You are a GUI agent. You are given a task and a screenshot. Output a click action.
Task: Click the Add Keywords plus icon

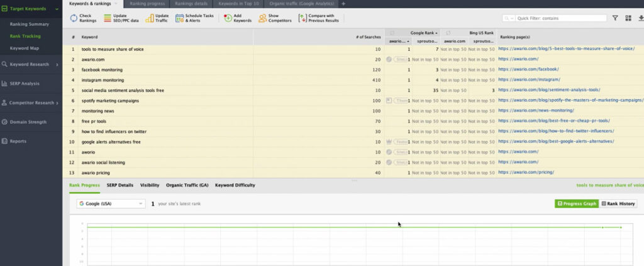click(x=228, y=18)
